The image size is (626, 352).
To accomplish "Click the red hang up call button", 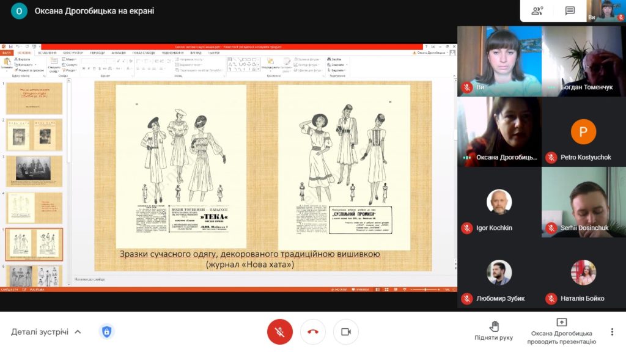I will point(313,332).
